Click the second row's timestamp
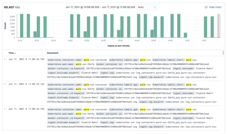Screen dimensions: 228x134 (26, 84)
